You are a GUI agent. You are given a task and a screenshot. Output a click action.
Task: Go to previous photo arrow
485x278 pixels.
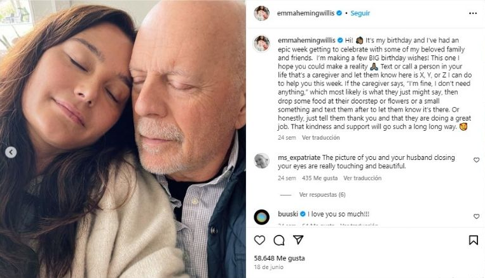point(11,152)
